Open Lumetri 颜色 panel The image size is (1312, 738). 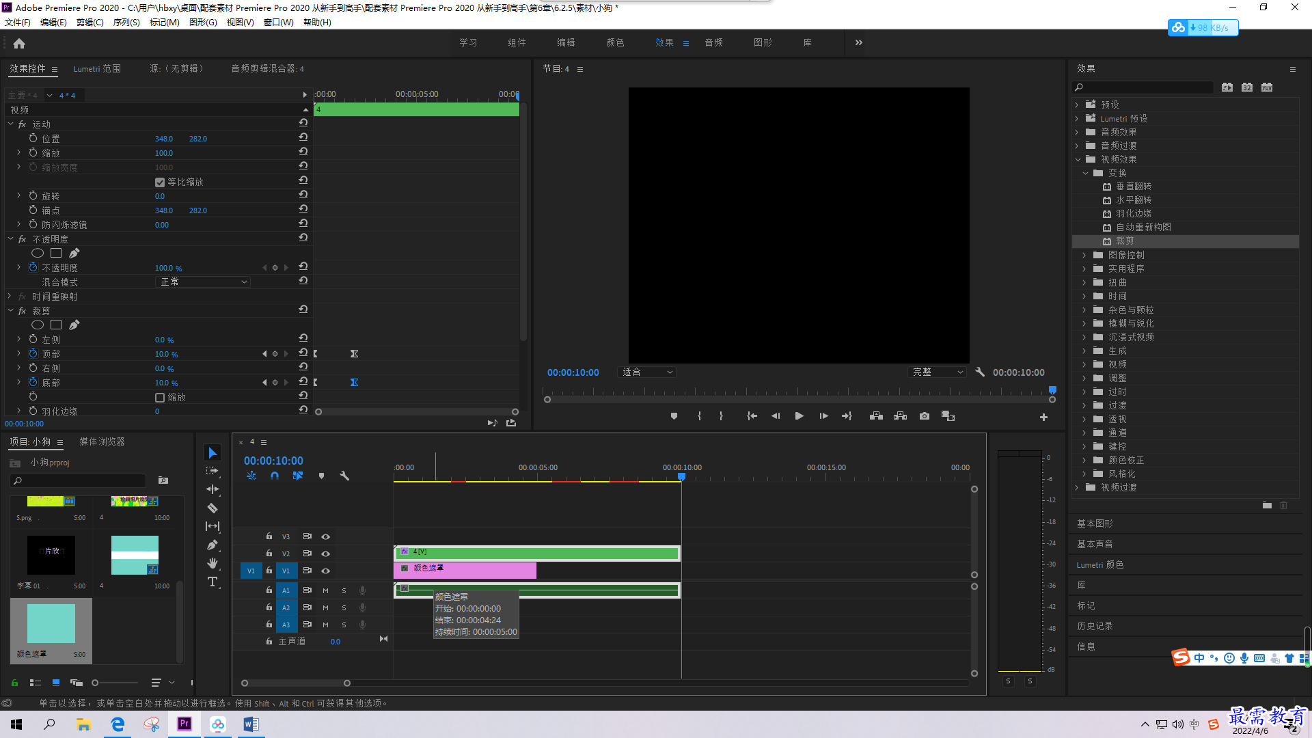point(1099,564)
